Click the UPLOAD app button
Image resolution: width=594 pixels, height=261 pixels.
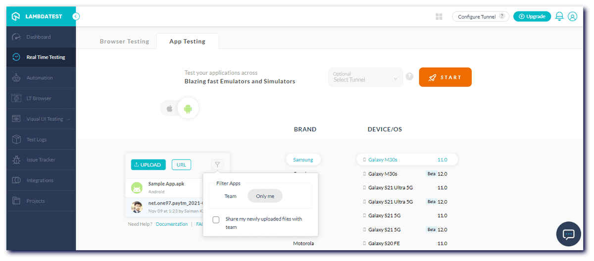coord(148,165)
